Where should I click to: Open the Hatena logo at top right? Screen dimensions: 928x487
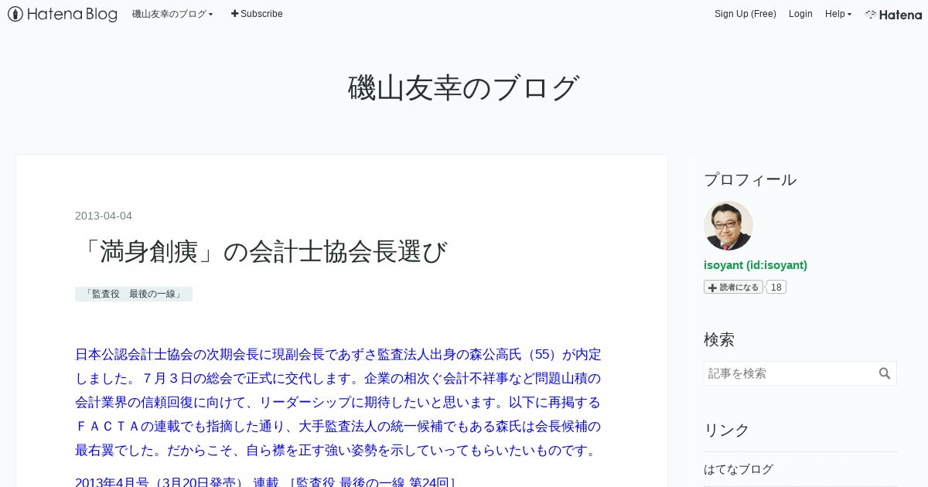pyautogui.click(x=893, y=14)
